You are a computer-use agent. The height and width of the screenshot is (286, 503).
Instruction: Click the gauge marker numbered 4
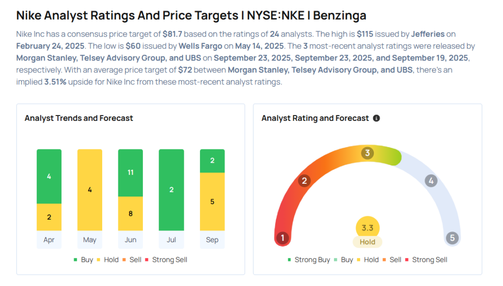pos(431,181)
